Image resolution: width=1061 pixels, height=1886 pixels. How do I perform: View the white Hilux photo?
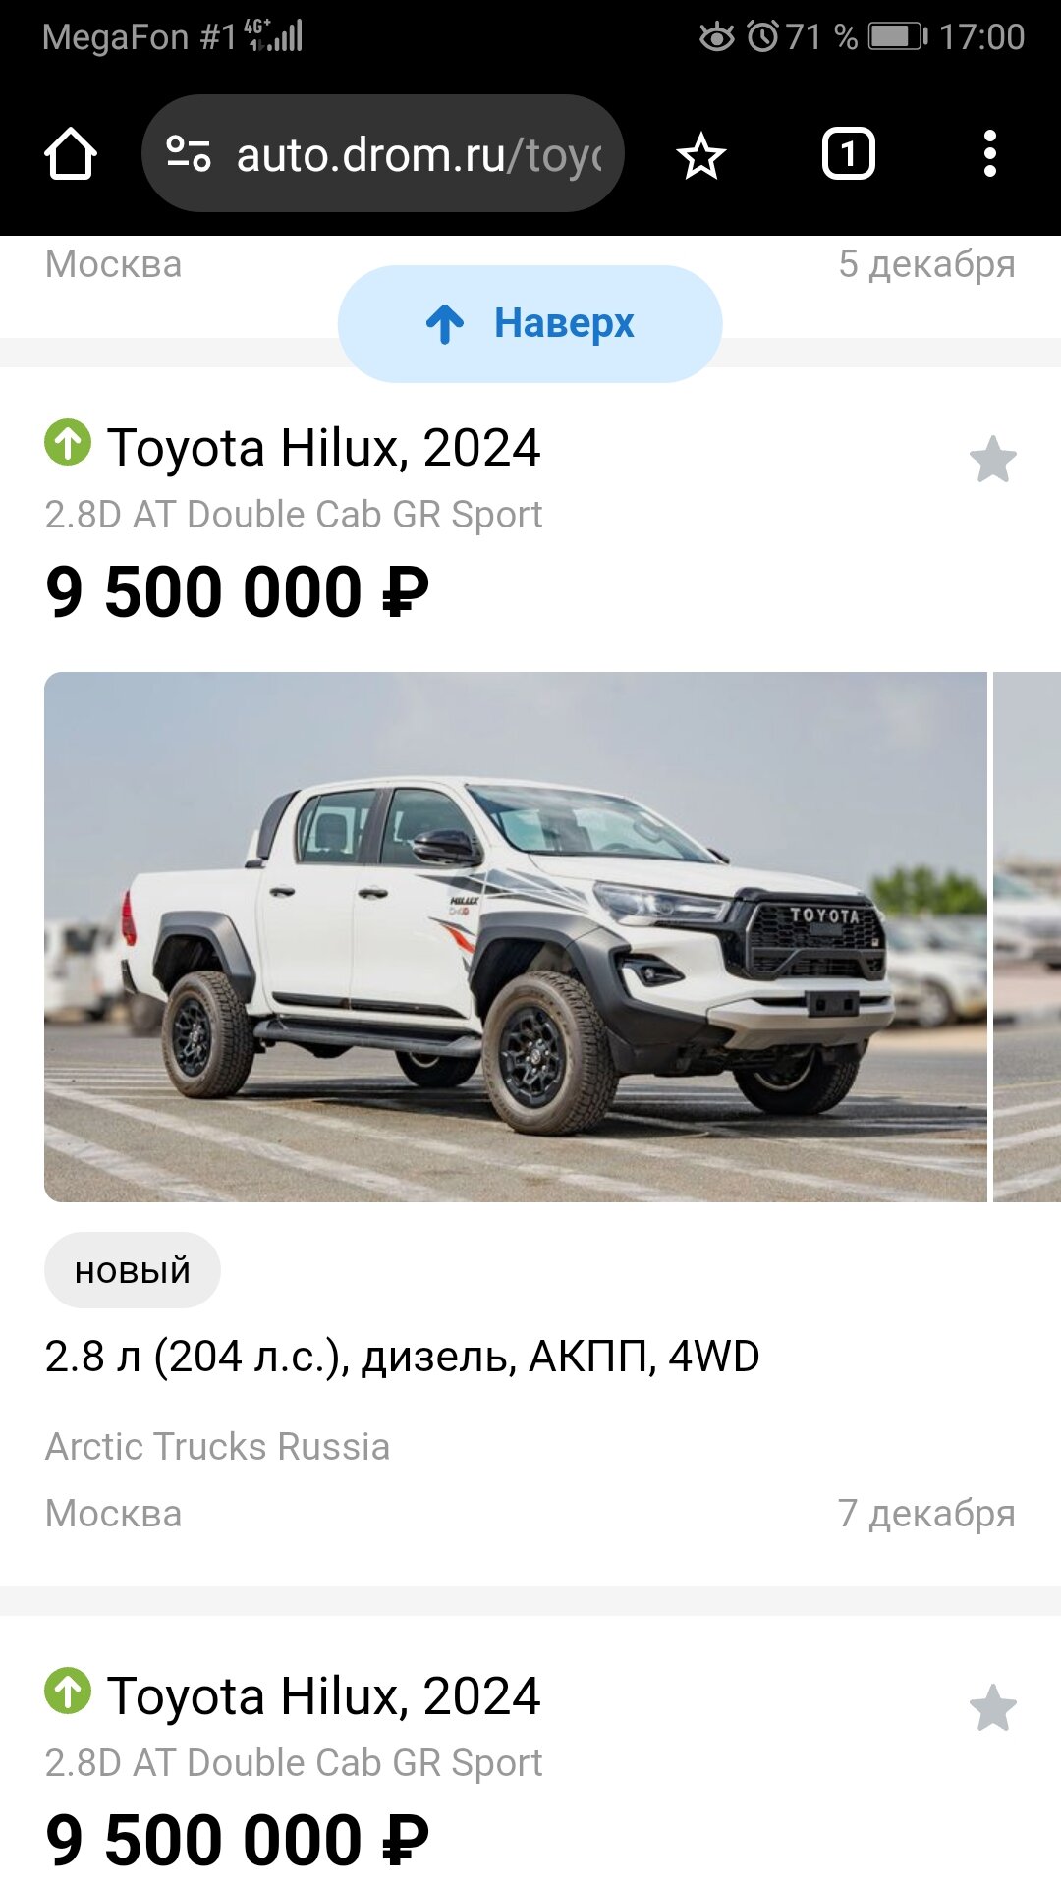tap(516, 937)
